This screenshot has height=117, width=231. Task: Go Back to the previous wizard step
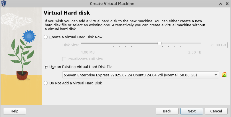[167, 111]
